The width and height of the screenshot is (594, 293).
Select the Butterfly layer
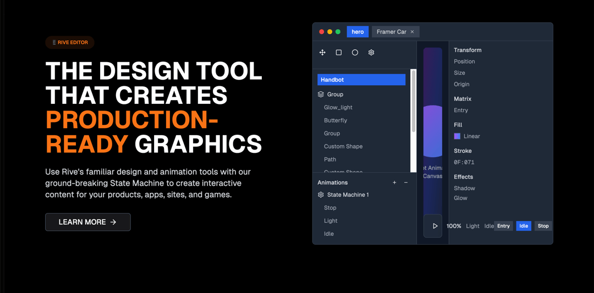(335, 120)
